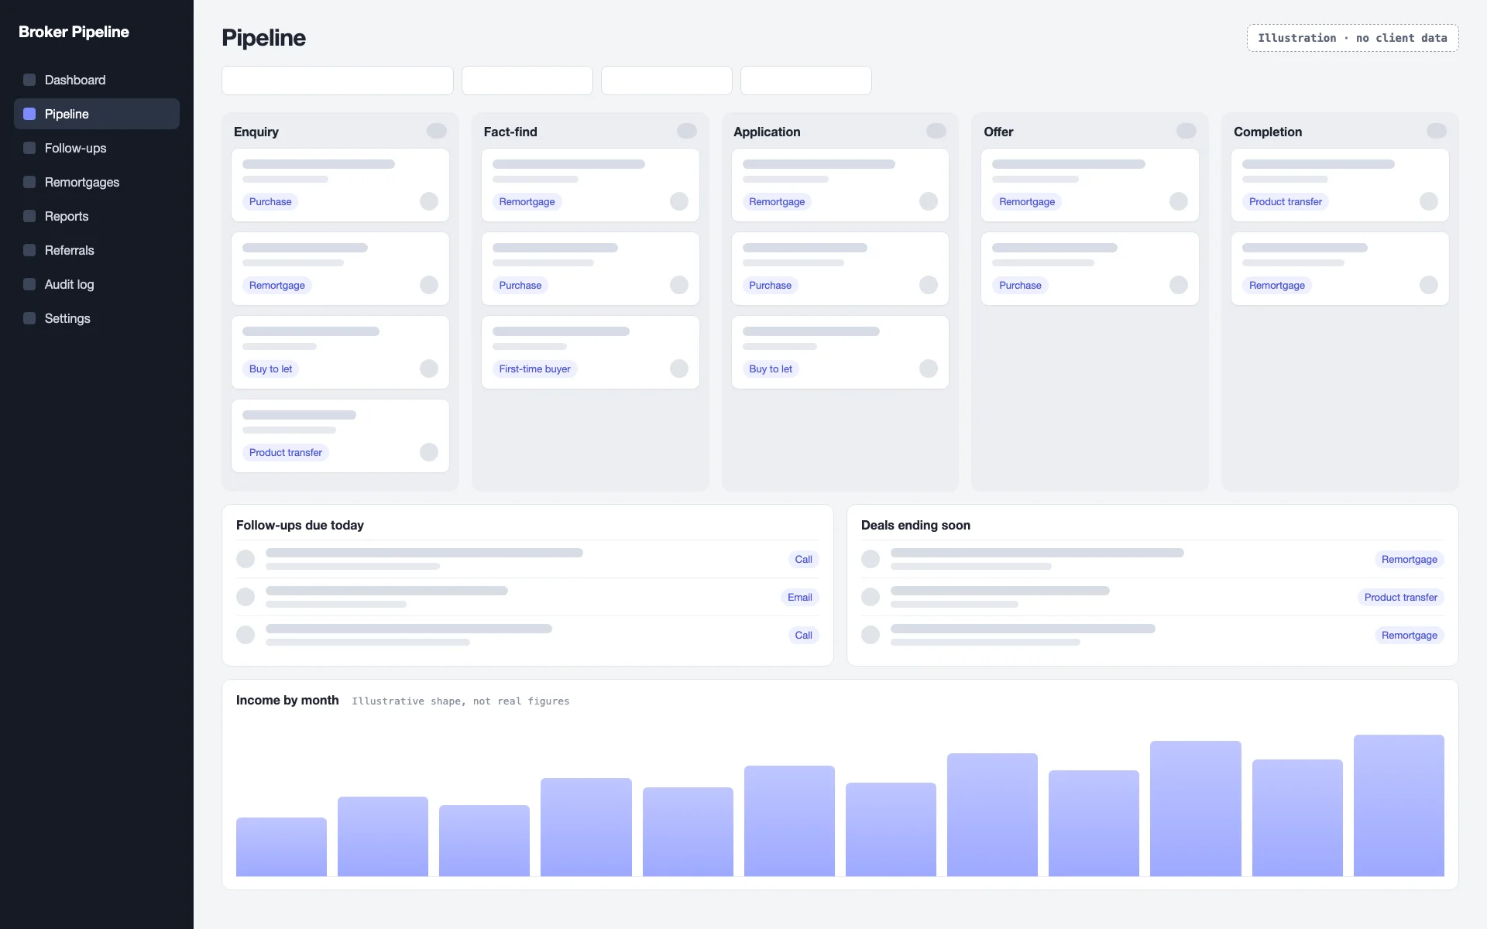Screen dimensions: 1487x929
Task: Click the 'Income by month' heading
Action: coord(287,700)
